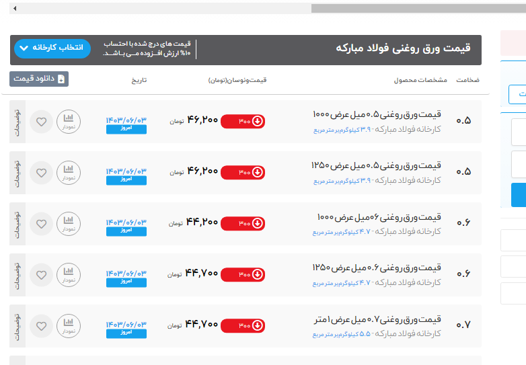Favorite the 0.5 mil width 1250 product
The width and height of the screenshot is (526, 365).
point(42,173)
